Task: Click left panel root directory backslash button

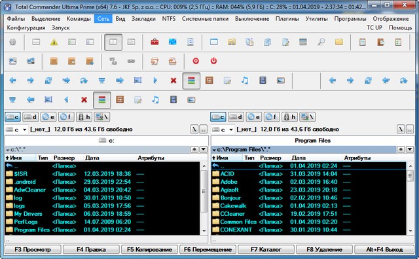Action: pyautogui.click(x=194, y=129)
